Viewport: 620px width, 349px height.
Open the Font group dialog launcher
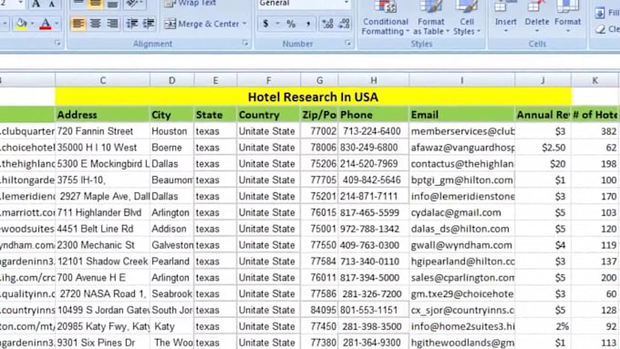pos(57,43)
